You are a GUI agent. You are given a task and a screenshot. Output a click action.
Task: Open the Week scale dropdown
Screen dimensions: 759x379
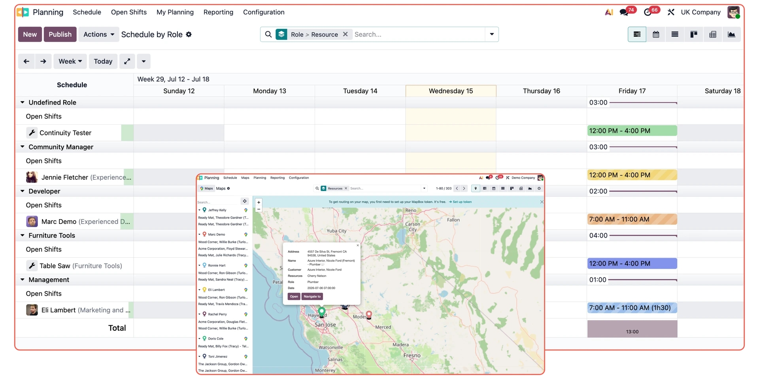(70, 61)
